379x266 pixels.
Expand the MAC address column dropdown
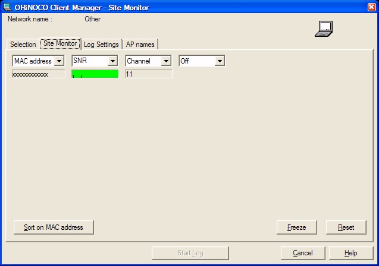click(59, 61)
